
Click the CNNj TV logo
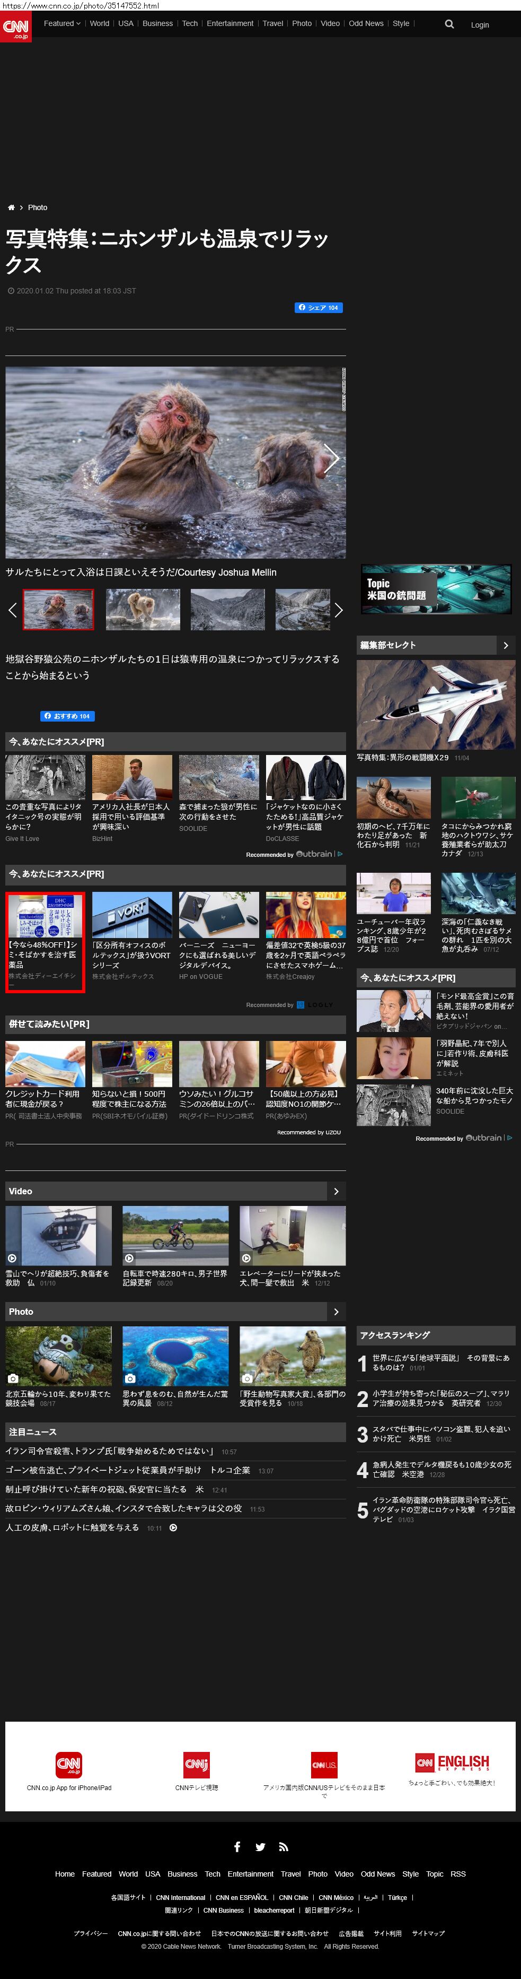coord(197,1764)
